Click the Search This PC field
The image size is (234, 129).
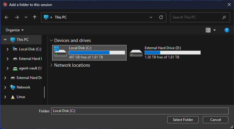(200, 17)
